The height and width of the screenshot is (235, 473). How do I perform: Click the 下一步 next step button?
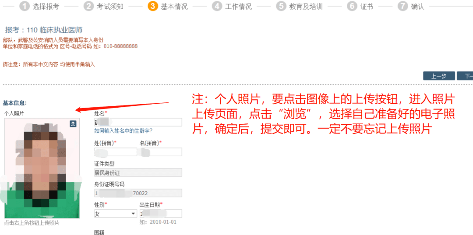point(466,76)
